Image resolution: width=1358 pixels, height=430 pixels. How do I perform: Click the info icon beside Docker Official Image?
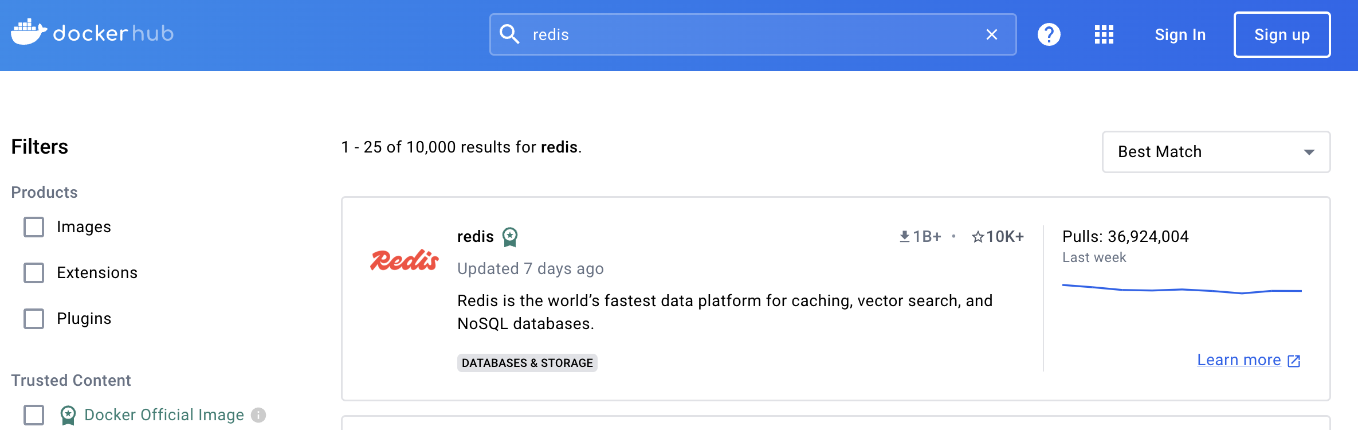(259, 415)
